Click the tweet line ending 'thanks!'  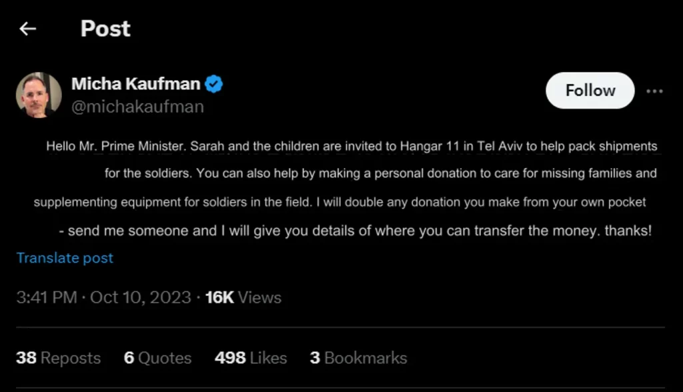pos(356,231)
